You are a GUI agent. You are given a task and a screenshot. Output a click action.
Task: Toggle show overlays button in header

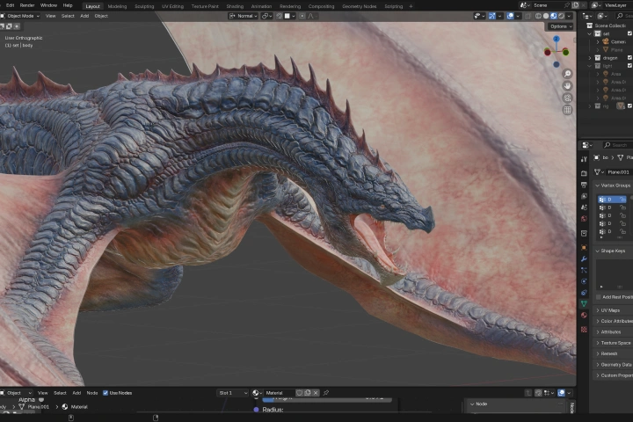tap(510, 16)
